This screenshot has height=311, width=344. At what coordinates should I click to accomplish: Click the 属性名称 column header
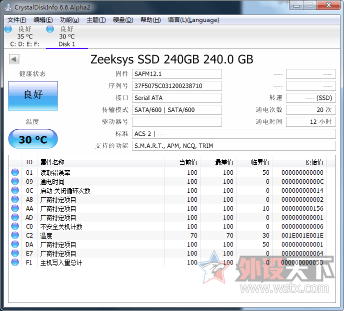coord(100,162)
